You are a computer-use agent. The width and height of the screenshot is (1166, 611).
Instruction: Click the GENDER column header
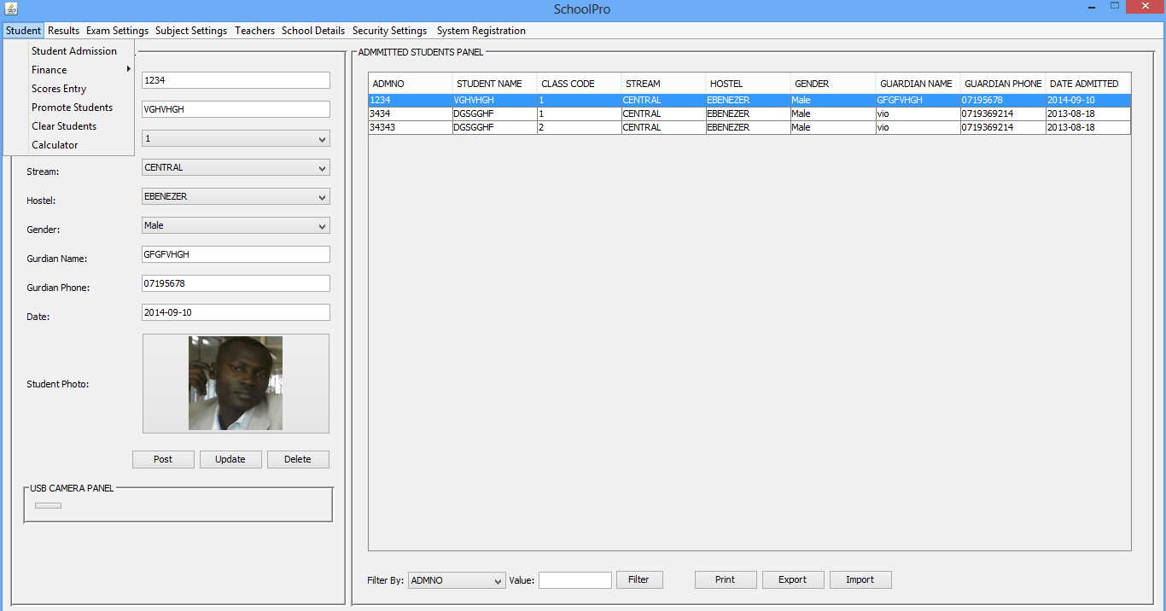833,84
